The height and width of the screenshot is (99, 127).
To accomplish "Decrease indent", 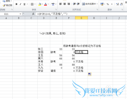I will [74, 4].
